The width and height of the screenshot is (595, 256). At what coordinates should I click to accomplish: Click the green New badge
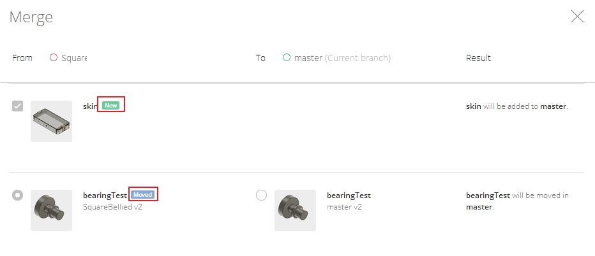(111, 106)
